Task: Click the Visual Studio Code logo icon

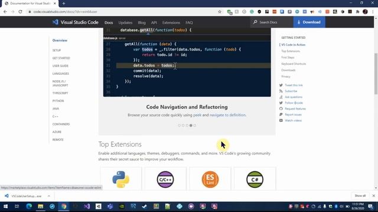Action: point(56,22)
